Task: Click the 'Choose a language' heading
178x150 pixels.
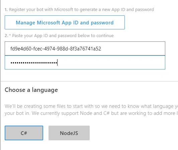Action: tap(31, 90)
